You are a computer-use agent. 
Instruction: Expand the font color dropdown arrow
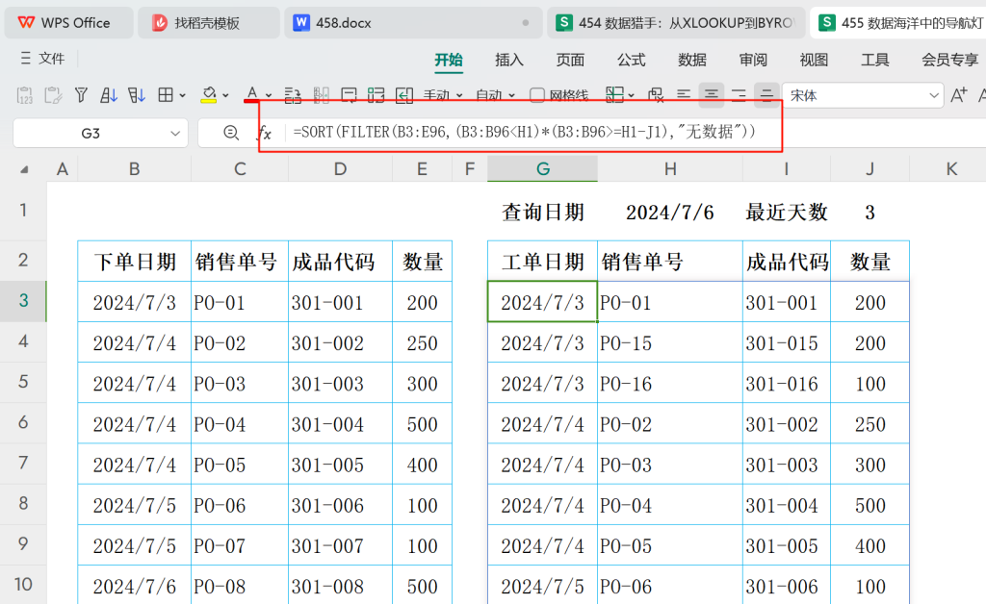[269, 95]
